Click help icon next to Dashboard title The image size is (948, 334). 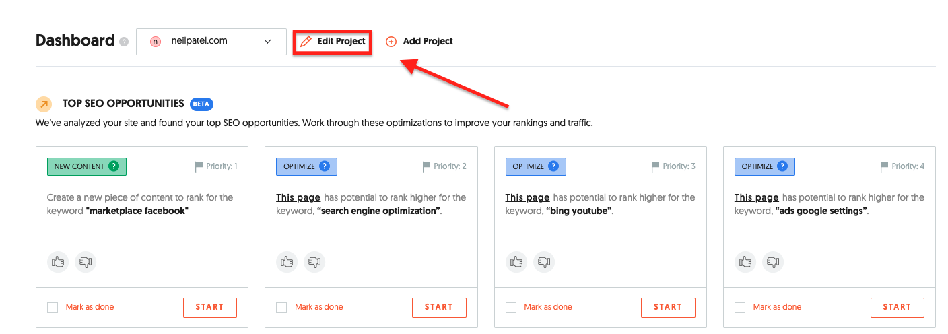(124, 42)
